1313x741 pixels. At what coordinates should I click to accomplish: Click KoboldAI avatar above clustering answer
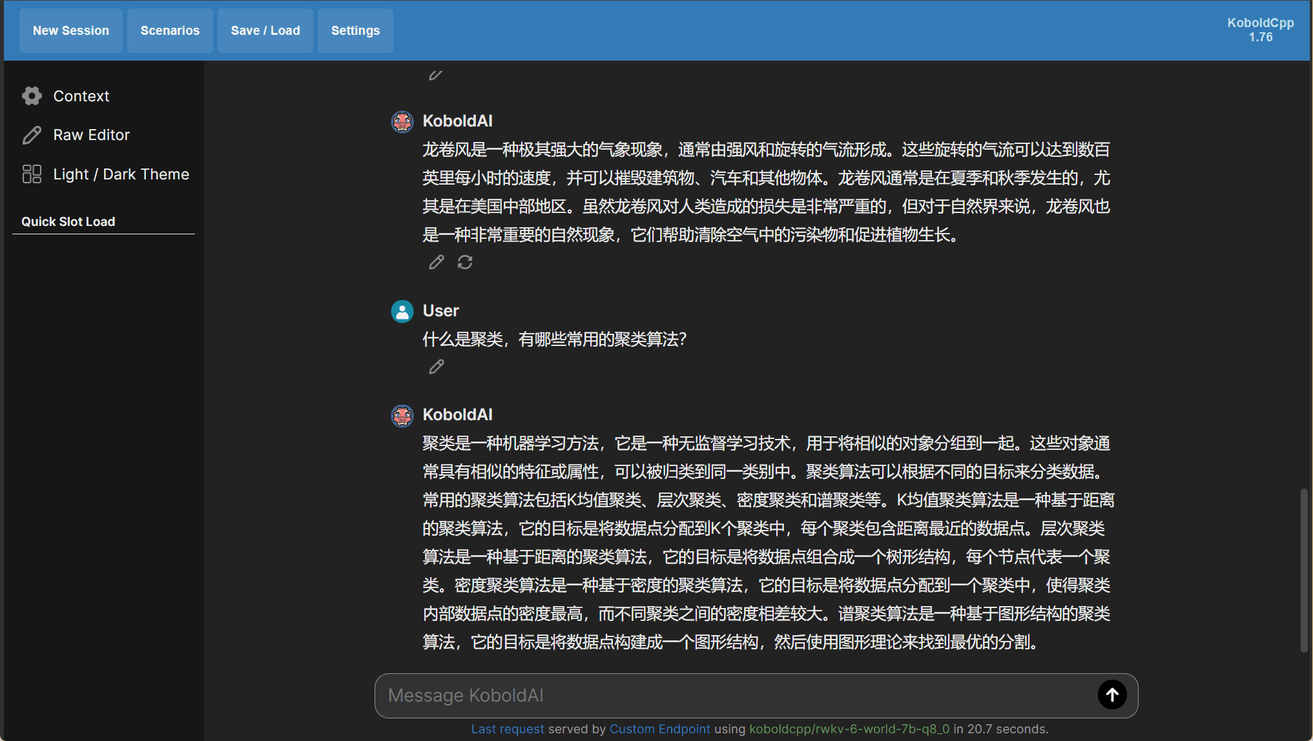click(402, 415)
